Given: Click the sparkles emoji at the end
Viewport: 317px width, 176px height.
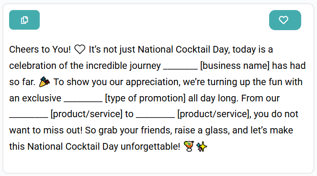Looking at the screenshot, I should pos(202,146).
